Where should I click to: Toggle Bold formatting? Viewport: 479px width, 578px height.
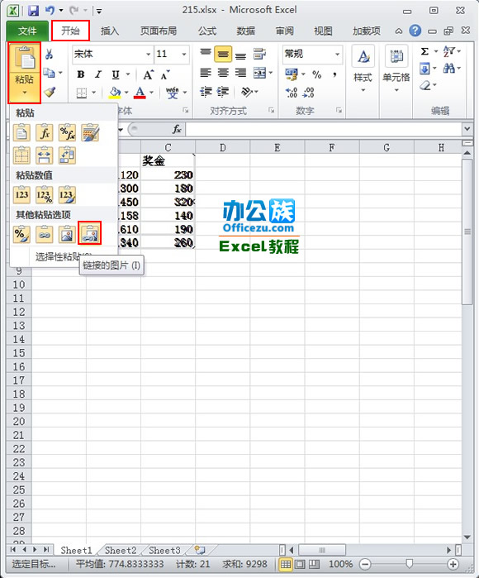(81, 74)
